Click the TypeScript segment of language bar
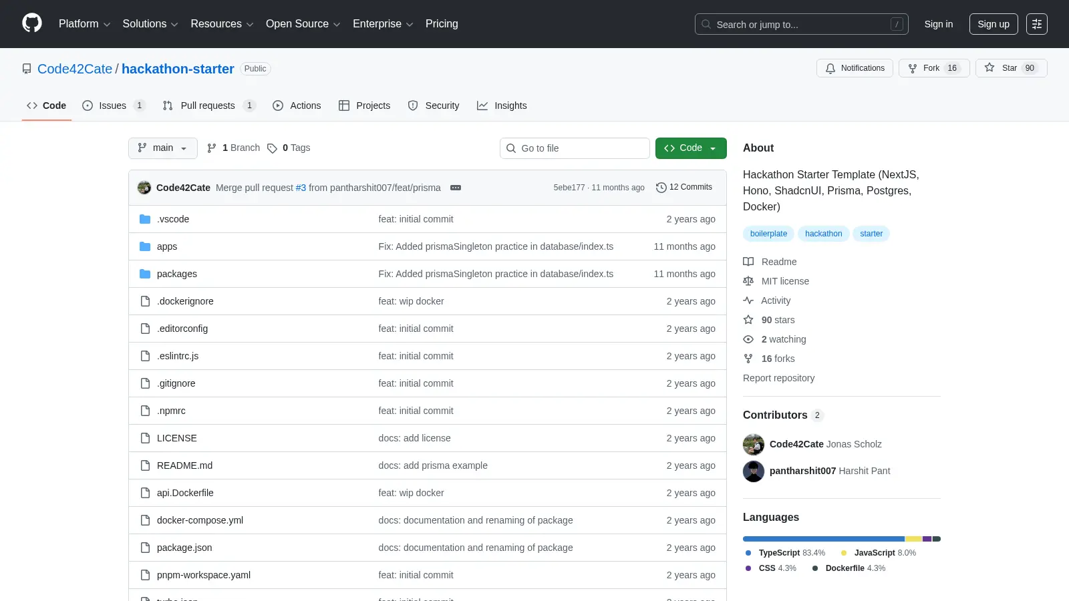The width and height of the screenshot is (1069, 601). [824, 539]
